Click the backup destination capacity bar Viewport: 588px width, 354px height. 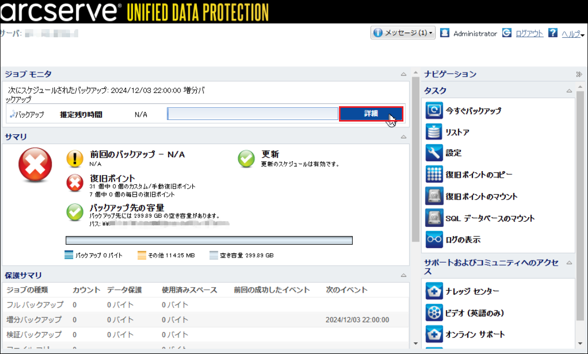(209, 240)
